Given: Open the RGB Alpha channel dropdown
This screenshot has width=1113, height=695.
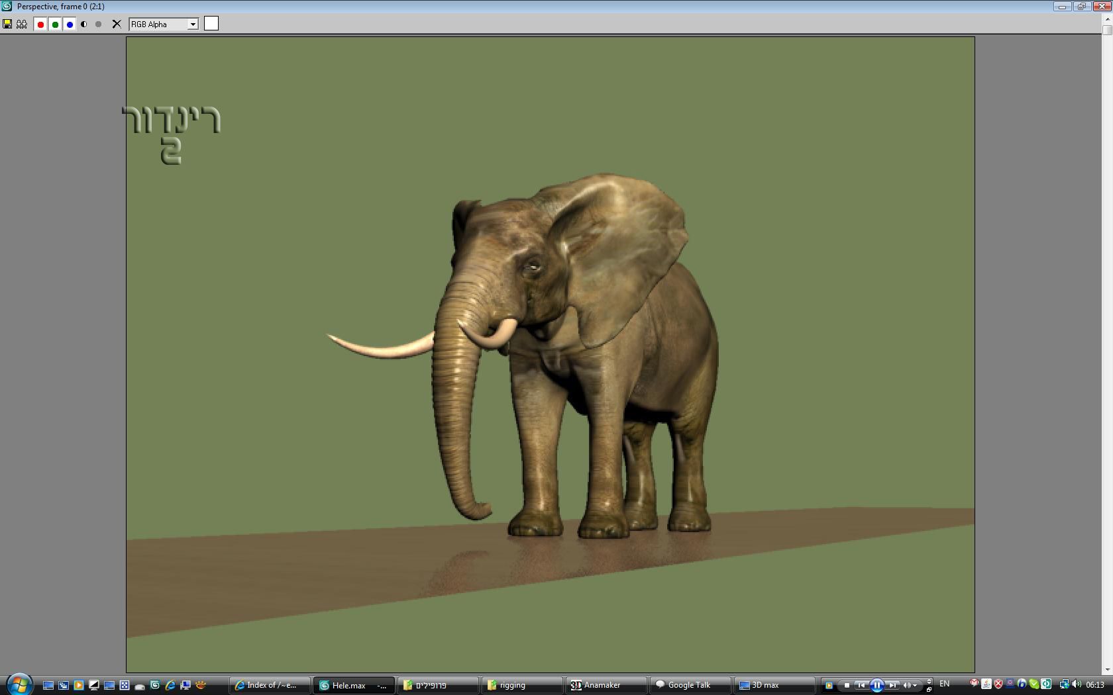Looking at the screenshot, I should pyautogui.click(x=193, y=24).
